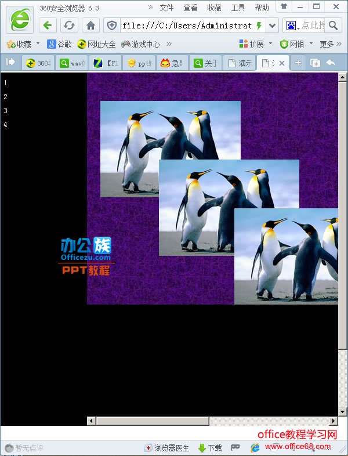Reload page with the refresh button

point(69,26)
